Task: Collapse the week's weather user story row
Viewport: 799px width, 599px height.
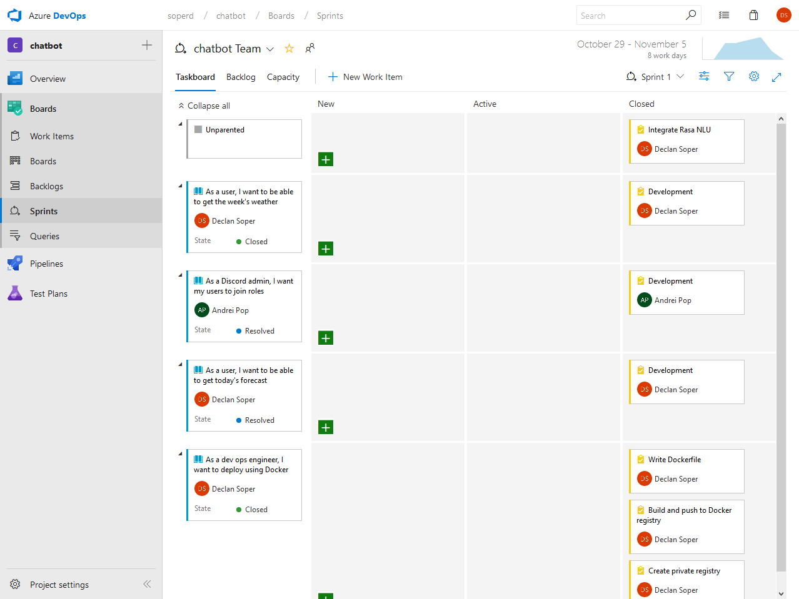Action: point(181,186)
